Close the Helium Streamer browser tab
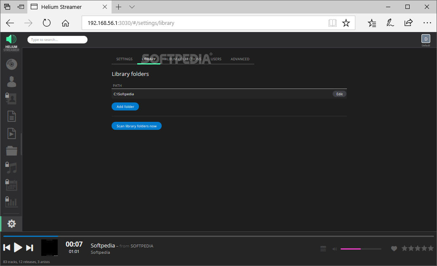Screen dimensions: 437x266 point(105,7)
